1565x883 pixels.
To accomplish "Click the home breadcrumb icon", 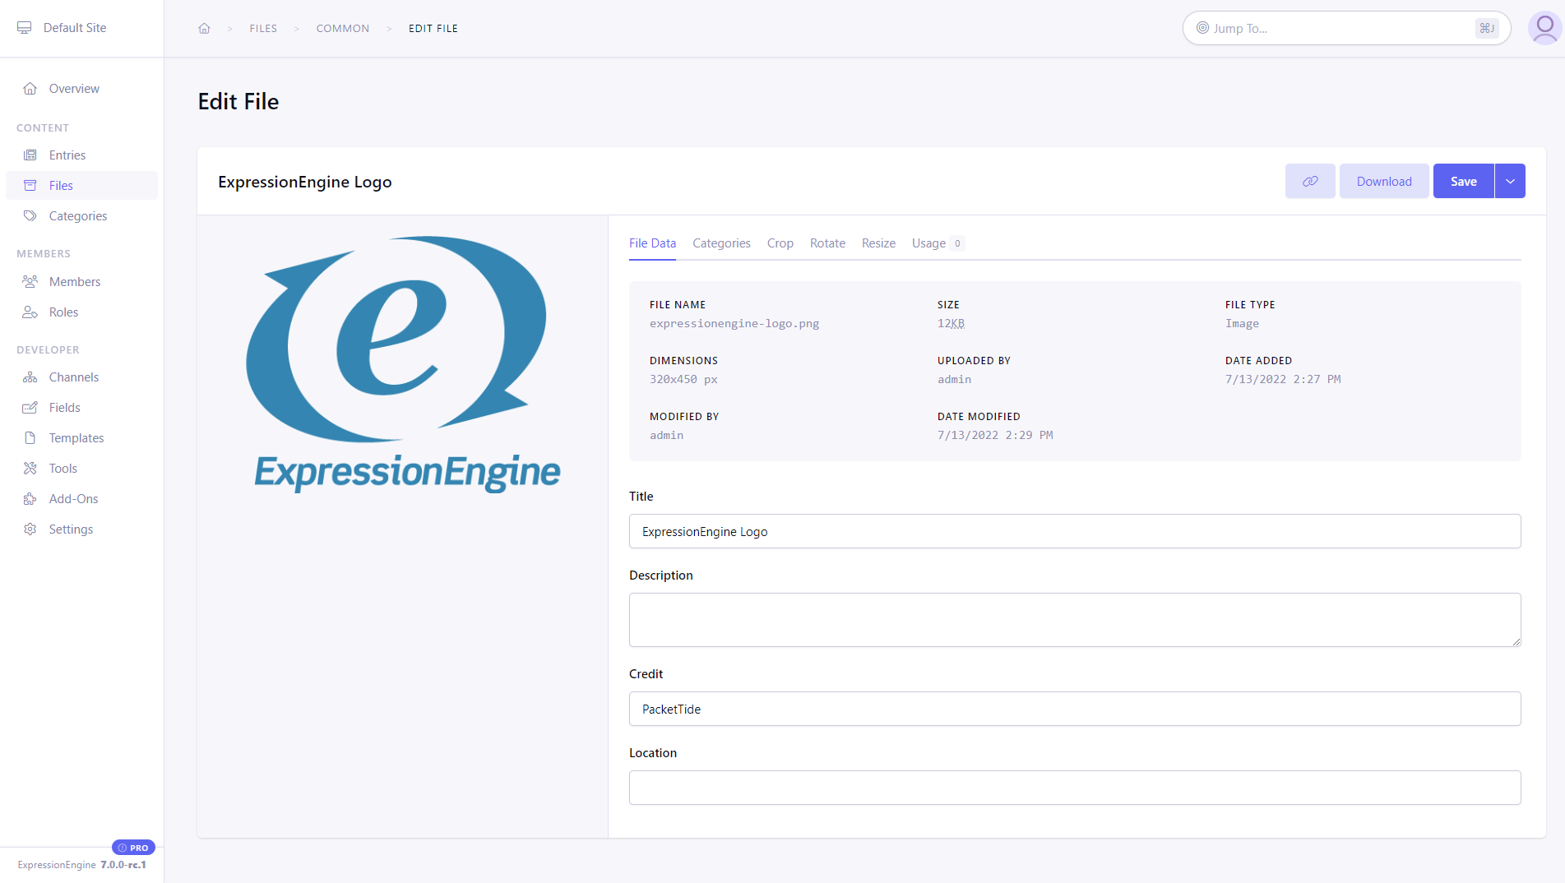I will click(204, 28).
